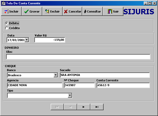This screenshot has height=116, width=158.
Task: Open the Consultar search function
Action: coord(92,11)
